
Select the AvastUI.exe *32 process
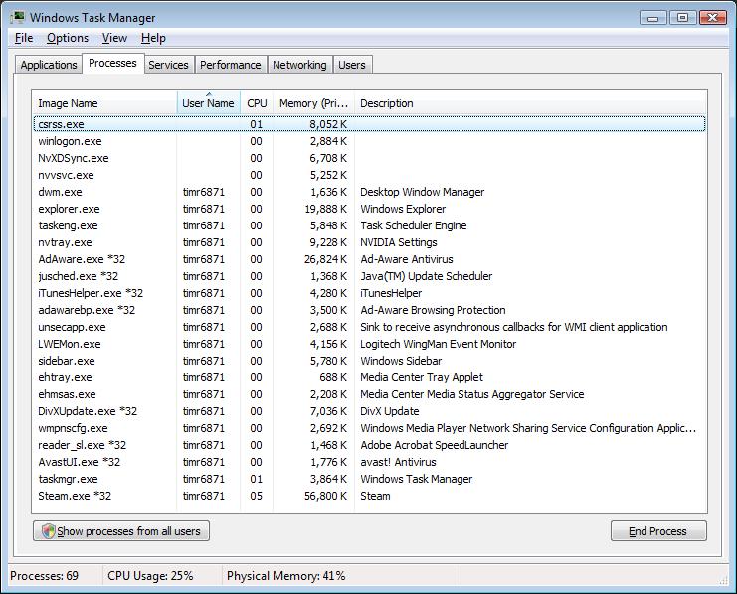[79, 462]
